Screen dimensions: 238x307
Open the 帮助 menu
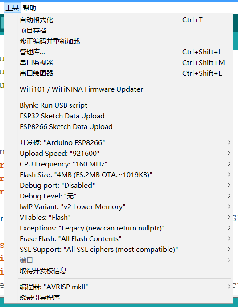[29, 8]
